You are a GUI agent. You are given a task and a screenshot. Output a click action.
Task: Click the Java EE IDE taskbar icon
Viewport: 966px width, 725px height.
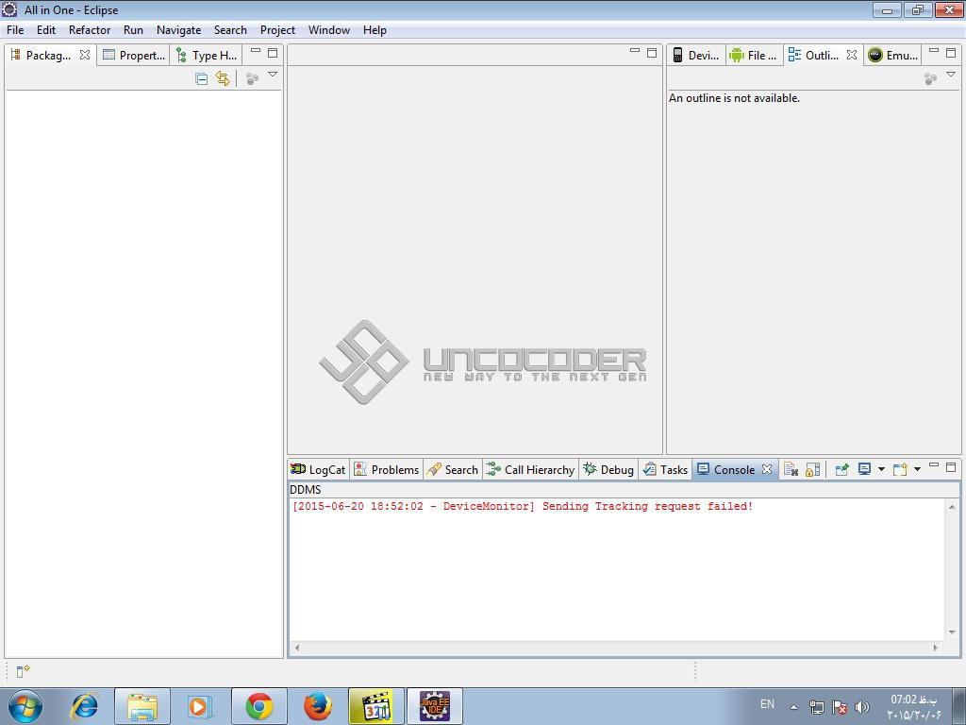coord(434,706)
